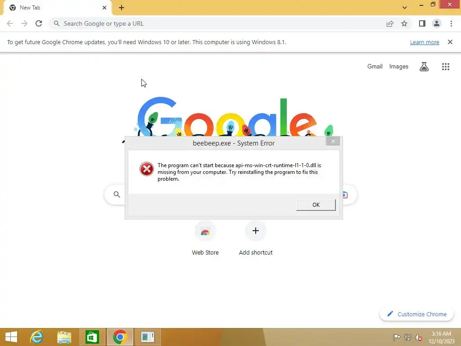Open the Web Store shortcut
The image size is (461, 346).
(x=205, y=239)
